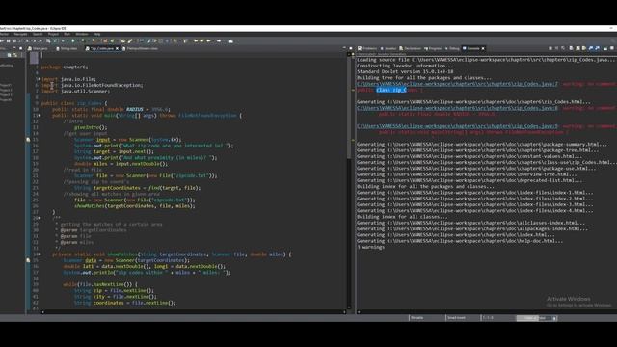The height and width of the screenshot is (347, 617).
Task: Open the Problems view tab
Action: (367, 48)
